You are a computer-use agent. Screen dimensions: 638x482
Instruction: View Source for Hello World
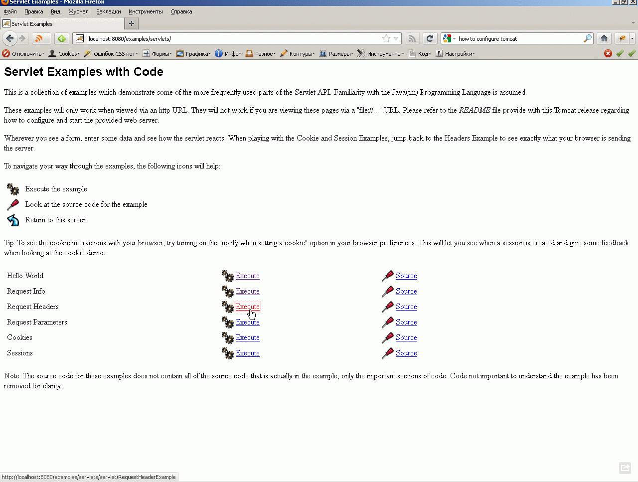click(x=406, y=276)
